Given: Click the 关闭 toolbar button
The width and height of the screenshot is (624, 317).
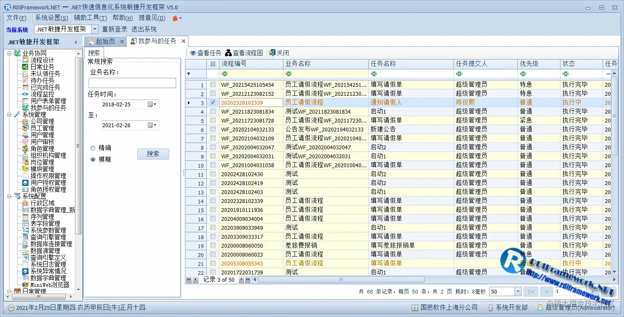Looking at the screenshot, I should 279,53.
